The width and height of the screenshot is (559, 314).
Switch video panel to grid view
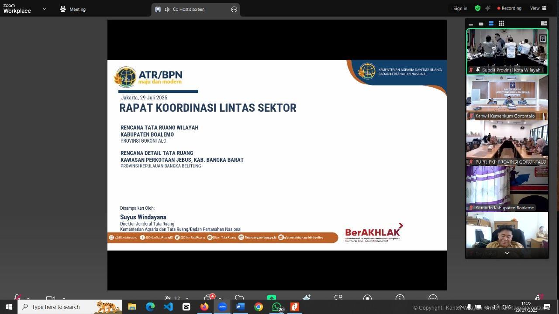tap(501, 24)
